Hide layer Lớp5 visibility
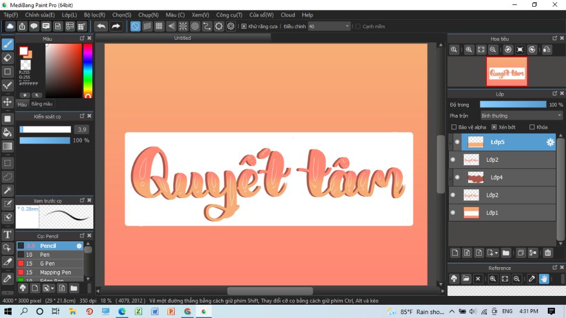 click(457, 142)
